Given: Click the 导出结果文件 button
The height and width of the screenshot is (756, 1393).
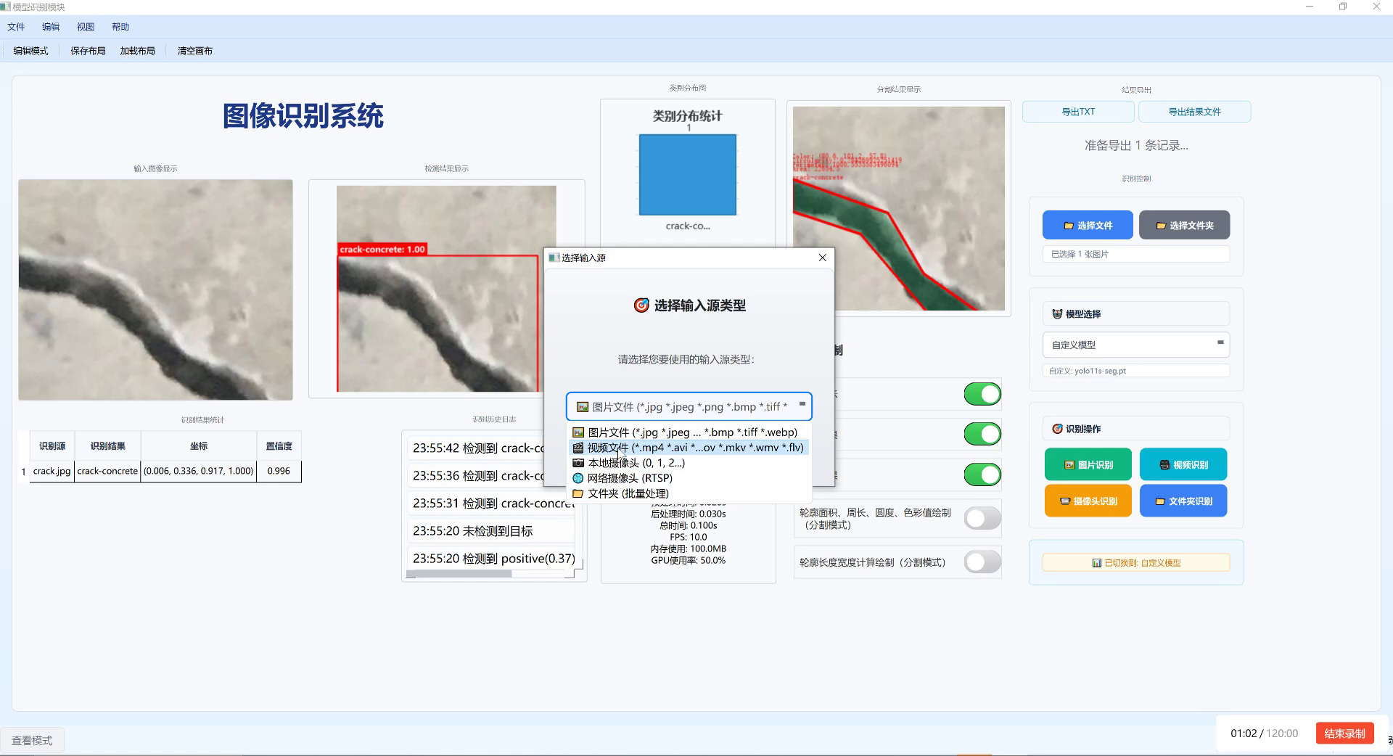Looking at the screenshot, I should (1194, 112).
